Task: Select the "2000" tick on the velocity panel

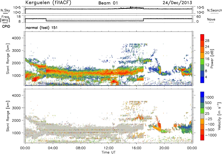Action: tap(16, 120)
